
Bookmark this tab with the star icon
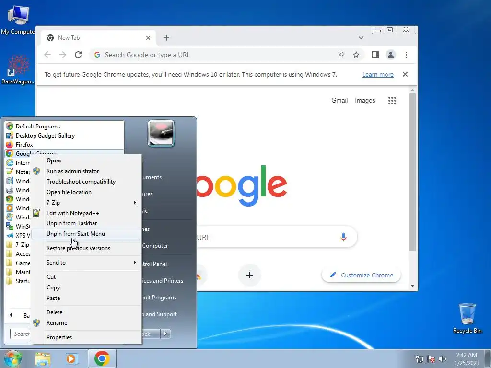point(356,55)
